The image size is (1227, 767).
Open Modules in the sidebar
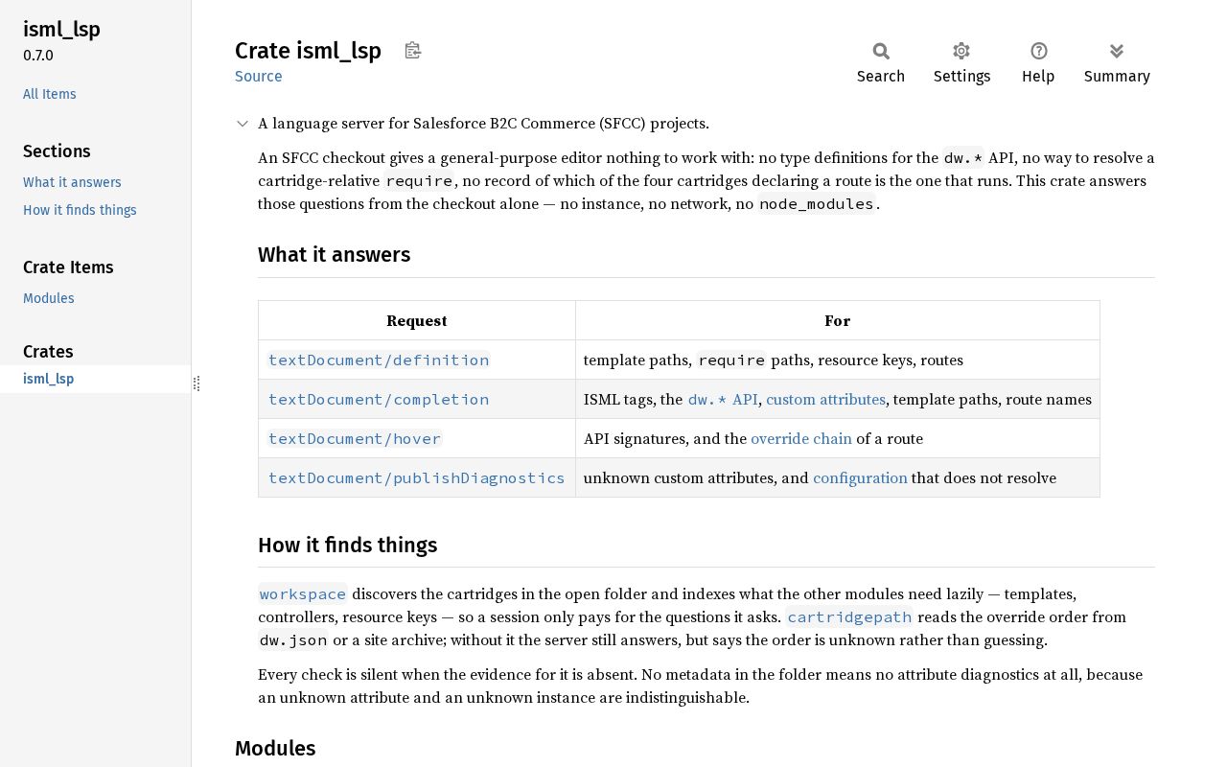49,298
